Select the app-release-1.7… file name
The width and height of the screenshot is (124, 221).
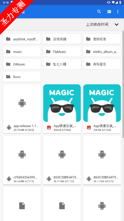pos(26,126)
